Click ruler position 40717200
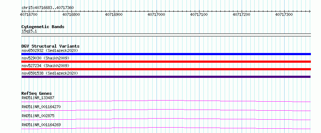This screenshot has height=133, width=321. 242,14
